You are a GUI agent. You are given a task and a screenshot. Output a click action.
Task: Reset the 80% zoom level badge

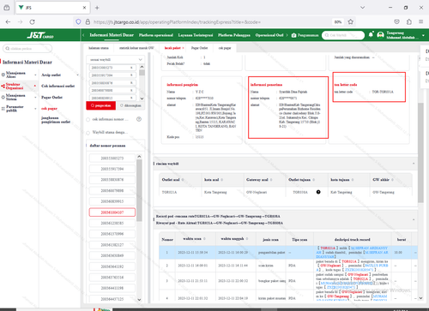pyautogui.click(x=338, y=21)
